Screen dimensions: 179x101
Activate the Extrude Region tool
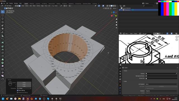[x=3, y=43]
